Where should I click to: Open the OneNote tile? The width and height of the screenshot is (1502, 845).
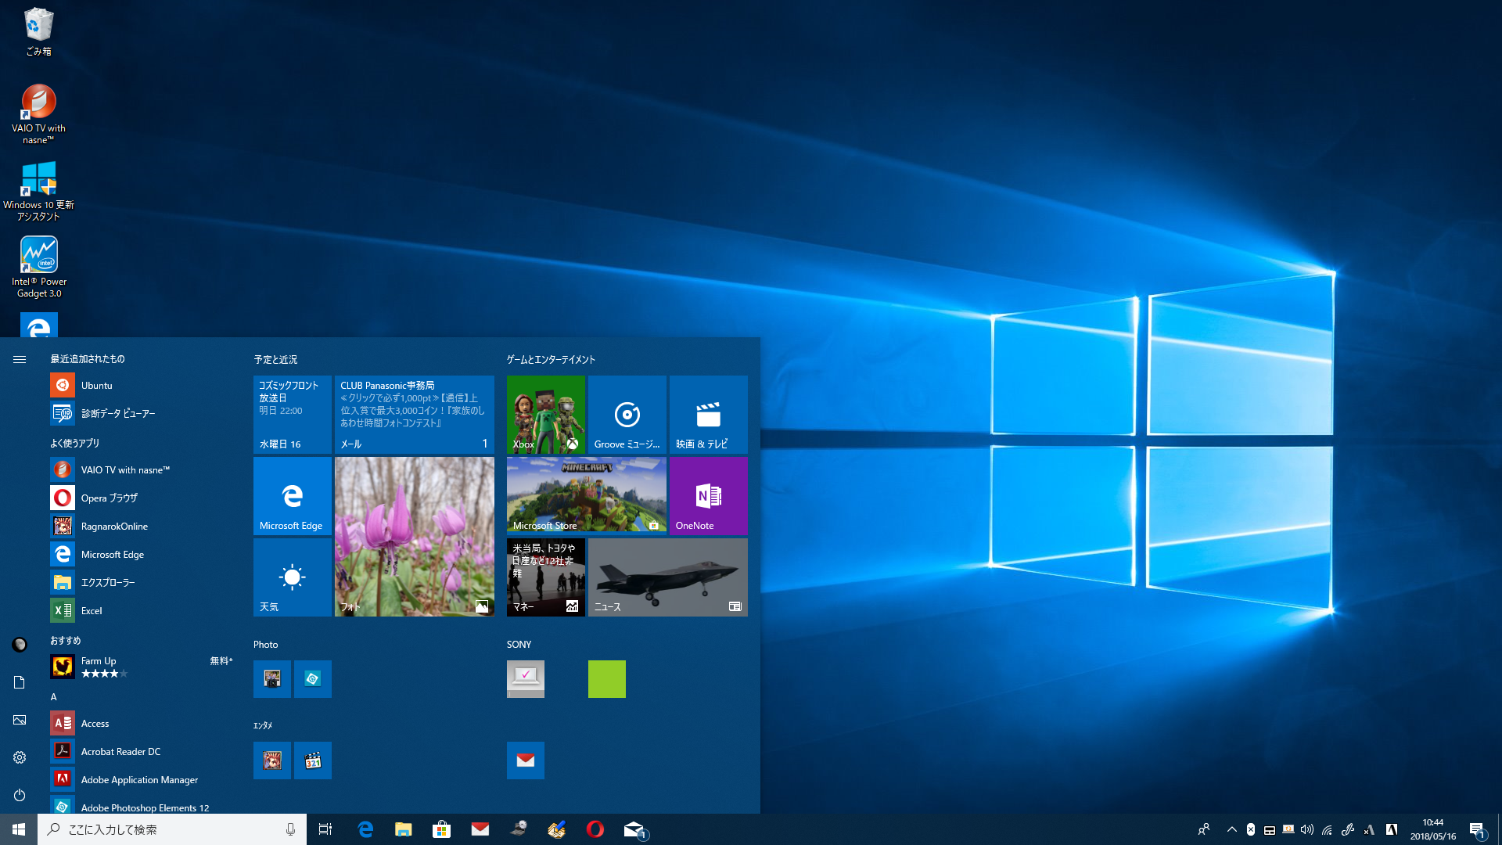click(709, 496)
